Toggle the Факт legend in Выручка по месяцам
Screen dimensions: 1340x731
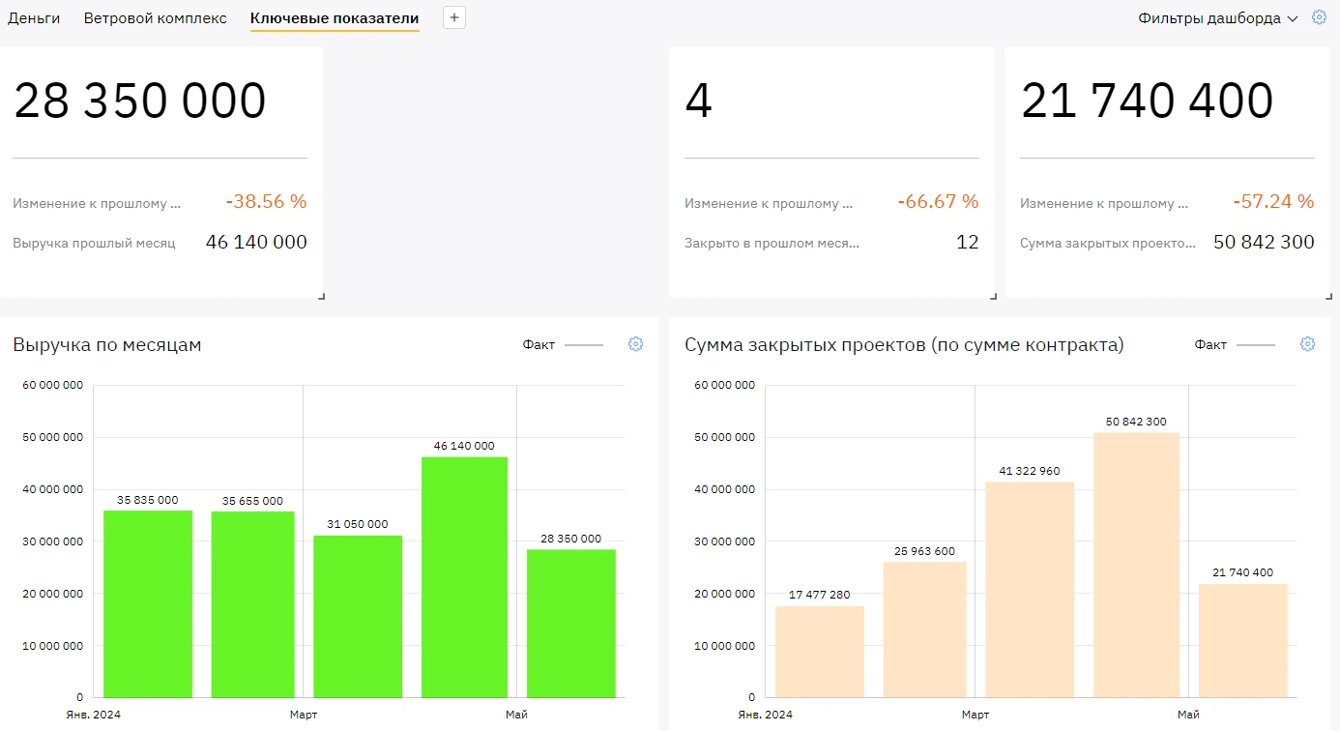pos(563,344)
